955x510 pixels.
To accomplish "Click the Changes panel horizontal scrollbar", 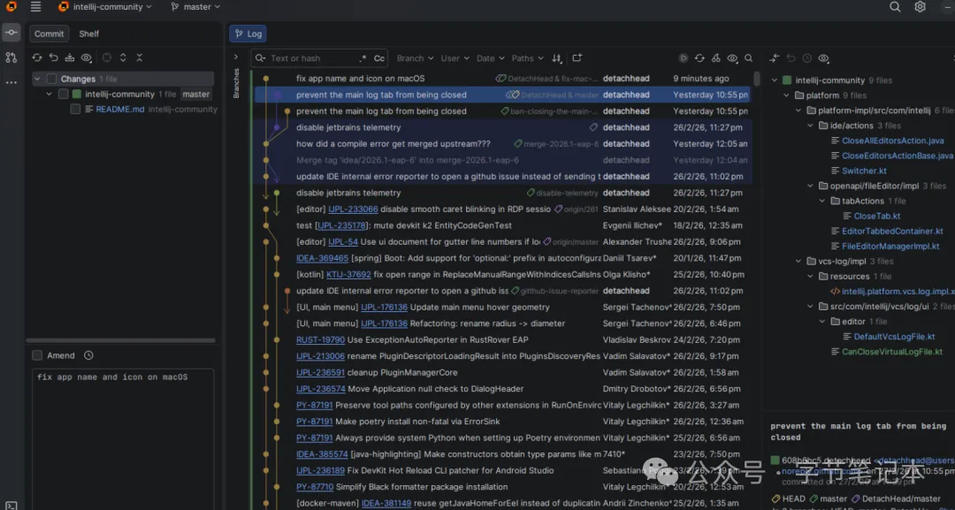I will [x=120, y=341].
